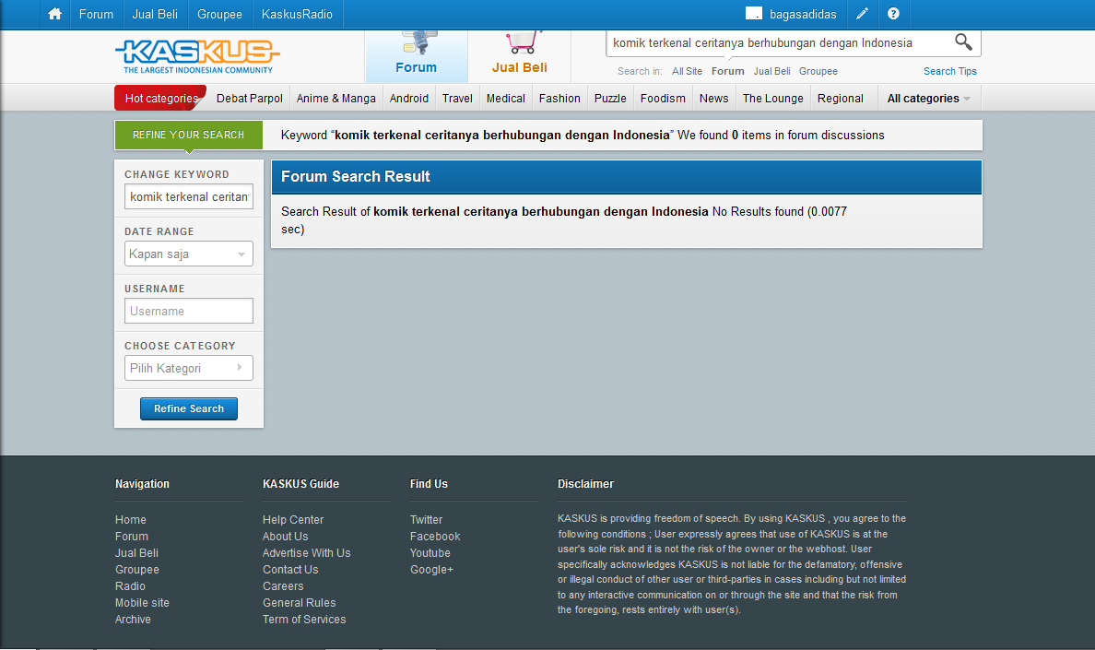Open Jual Beli in top navigation bar
The width and height of the screenshot is (1095, 650).
(155, 14)
